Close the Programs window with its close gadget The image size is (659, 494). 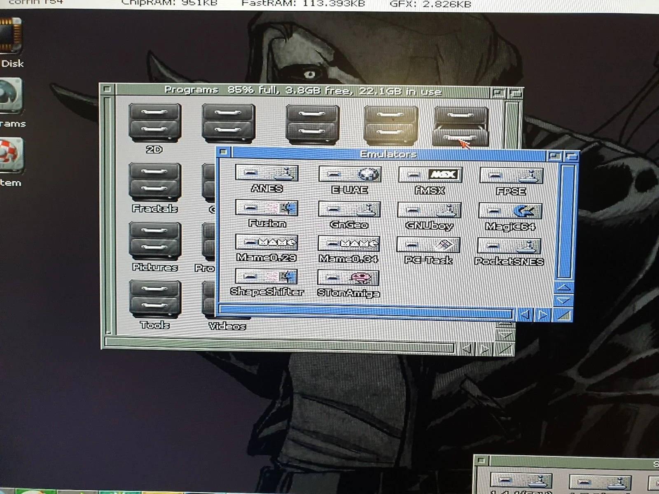pos(107,89)
